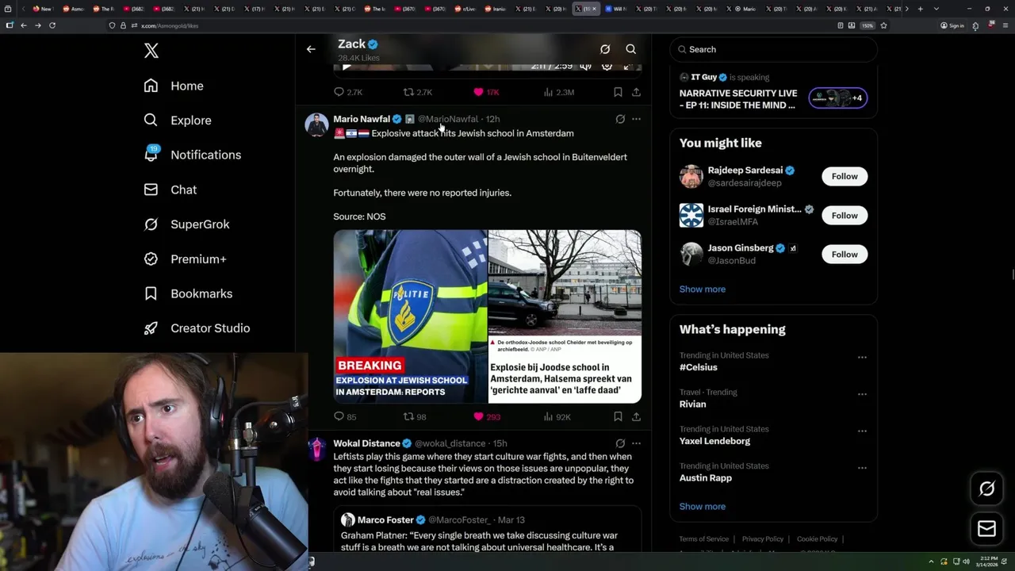Open the Rivian trending topic
Viewport: 1015px width, 571px height.
pos(692,404)
